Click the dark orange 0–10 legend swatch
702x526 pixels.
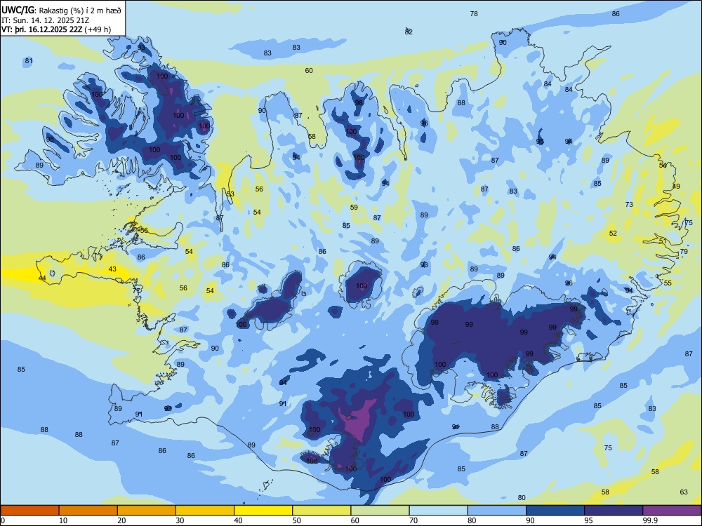(x=29, y=511)
